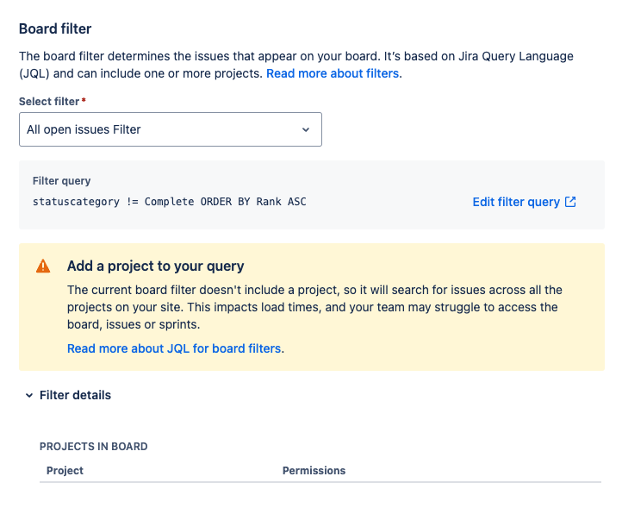This screenshot has width=622, height=514.
Task: Click the orange warning triangle icon
Action: tap(43, 266)
